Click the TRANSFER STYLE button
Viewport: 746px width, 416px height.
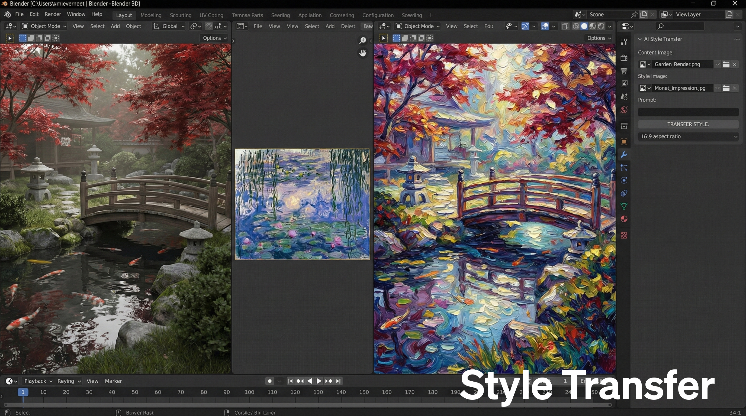click(688, 124)
